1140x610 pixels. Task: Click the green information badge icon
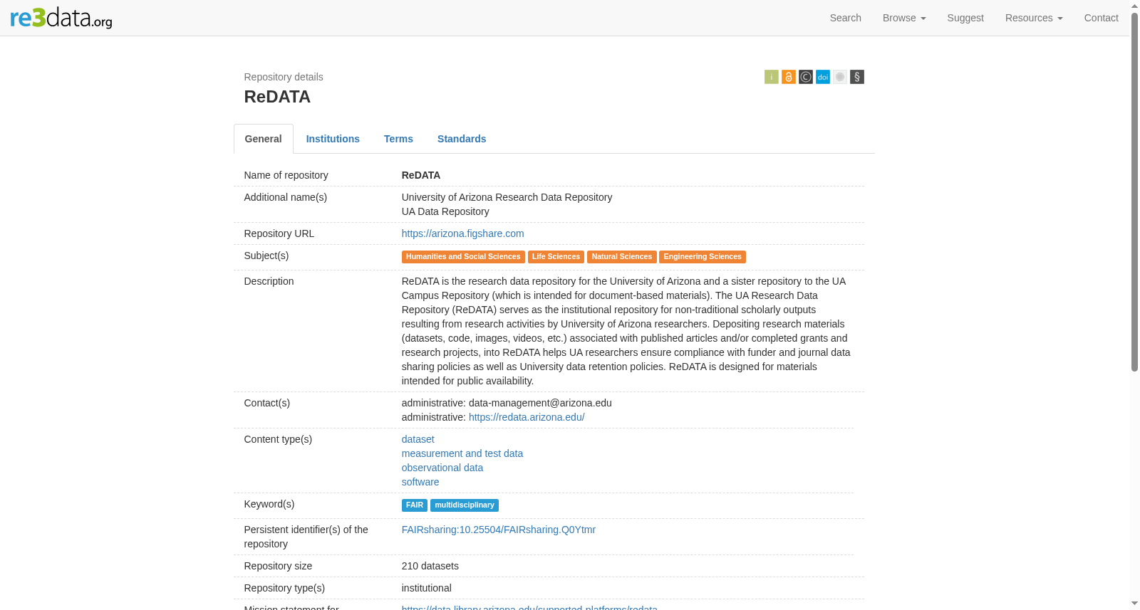(x=771, y=77)
